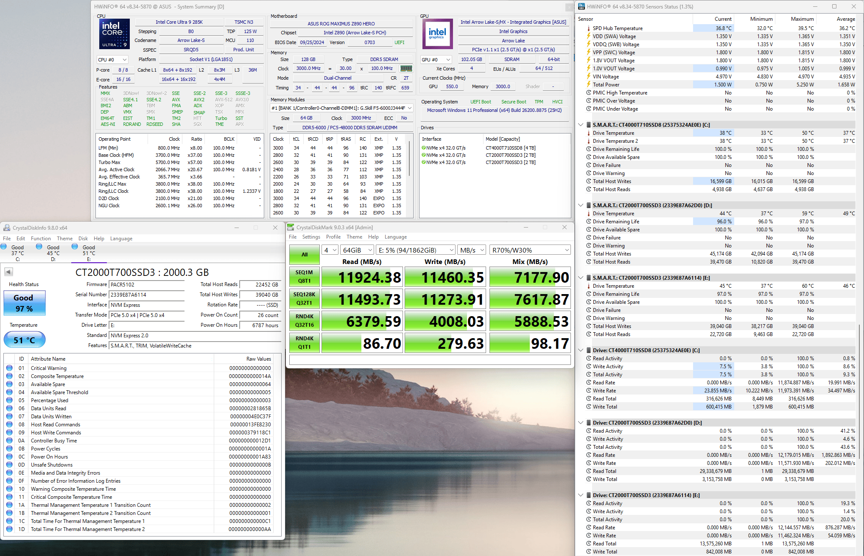Click the Serial Number field 2339E87A6114
The width and height of the screenshot is (864, 556).
tap(147, 295)
